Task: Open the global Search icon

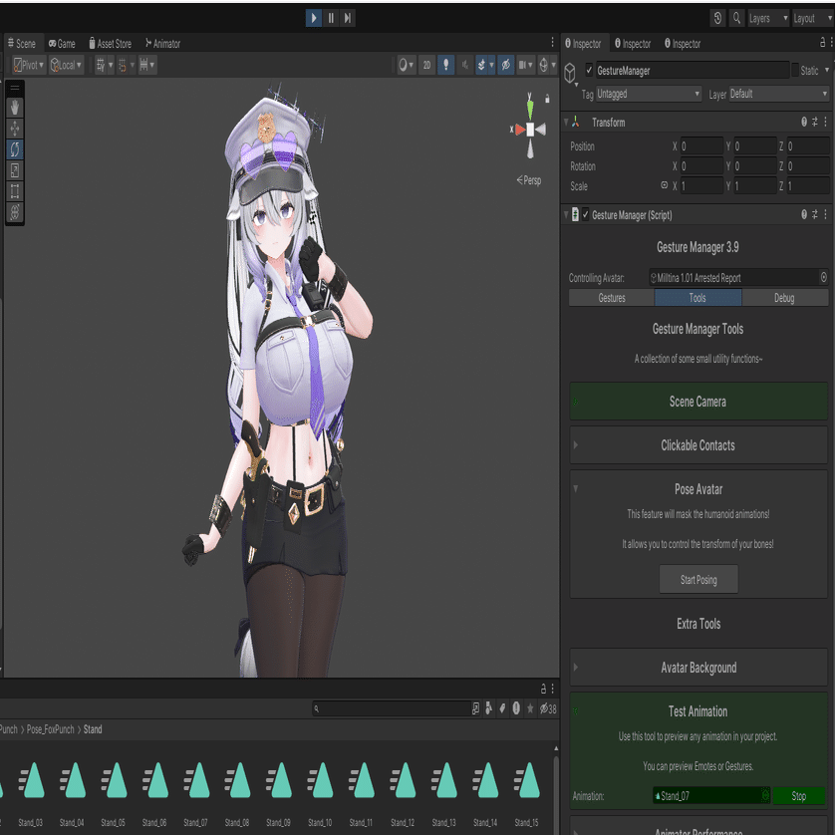Action: (736, 18)
